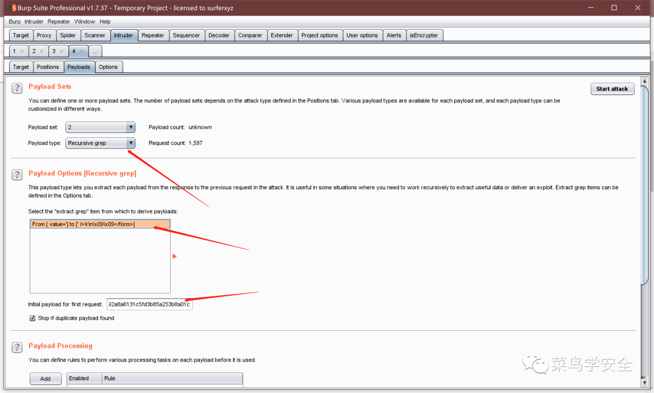Image resolution: width=654 pixels, height=393 pixels.
Task: Close Intruder attack tab 3
Action: tap(62, 51)
